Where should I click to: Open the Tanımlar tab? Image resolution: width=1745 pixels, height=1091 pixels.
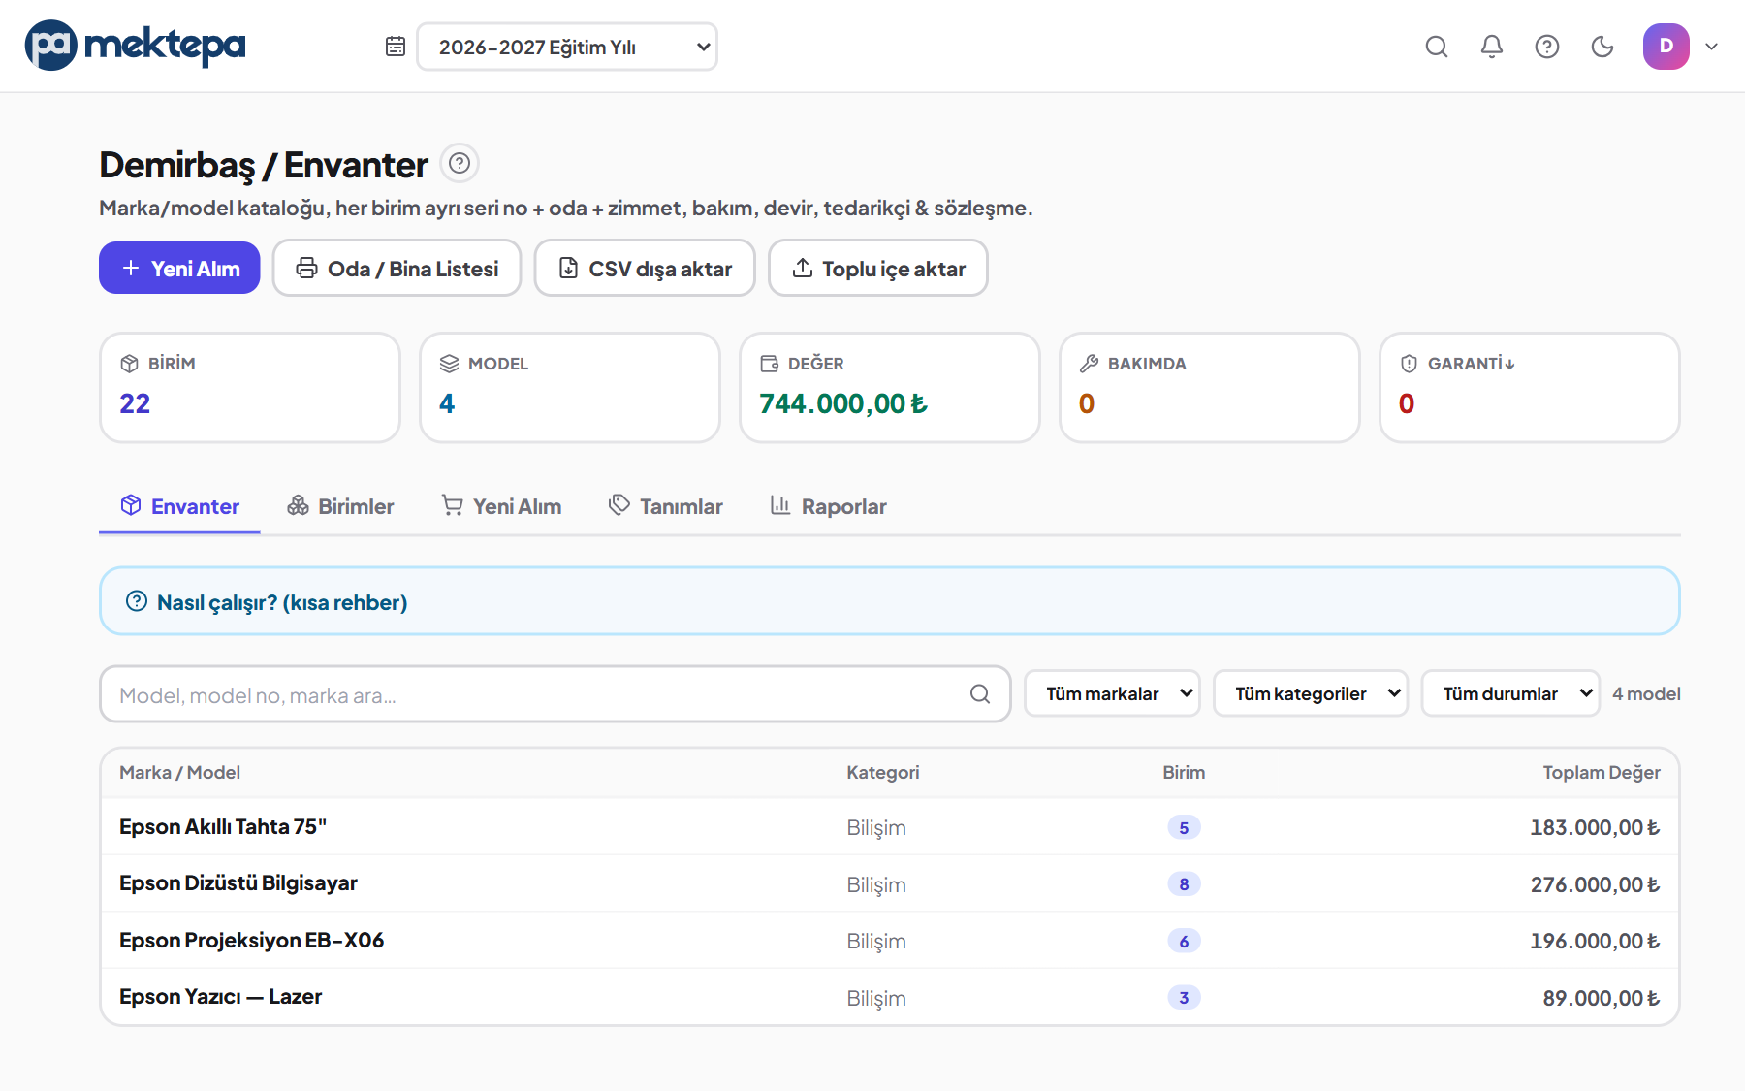(666, 506)
